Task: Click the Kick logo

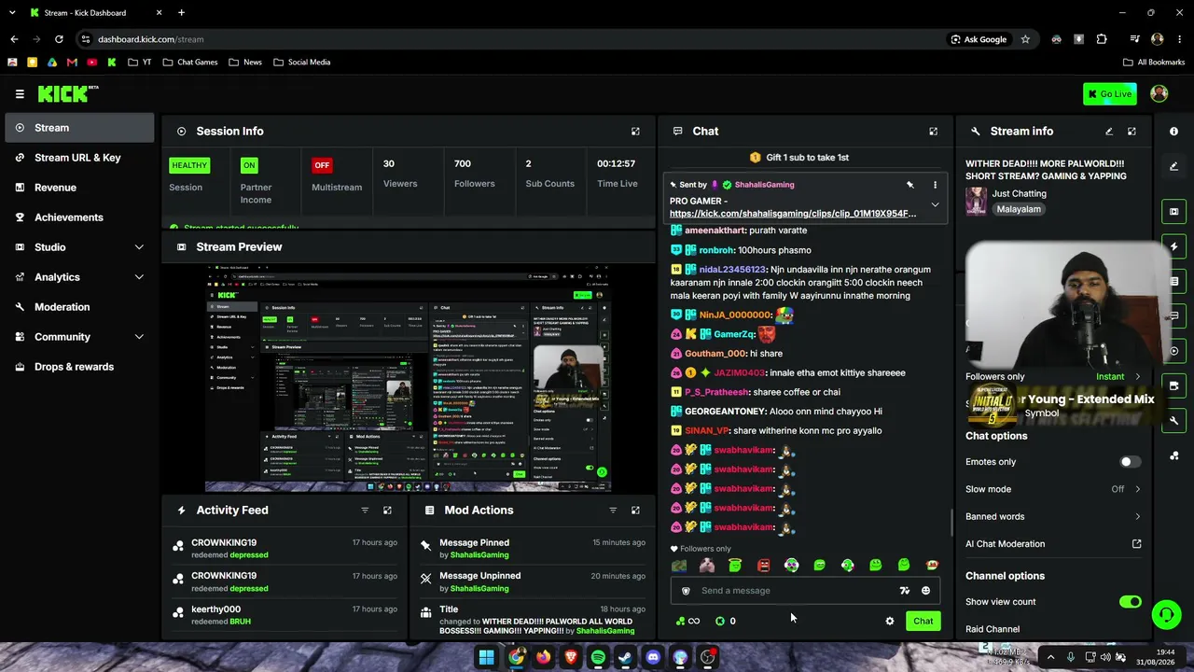Action: [x=67, y=93]
